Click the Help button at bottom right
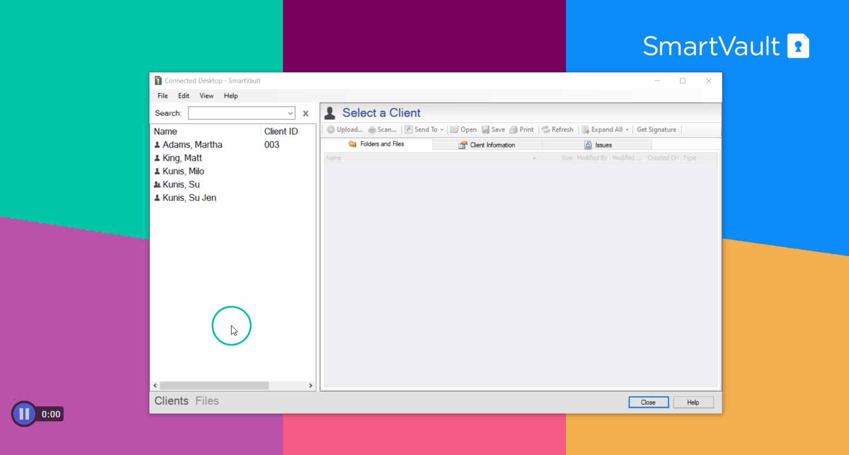This screenshot has height=455, width=849. tap(693, 403)
